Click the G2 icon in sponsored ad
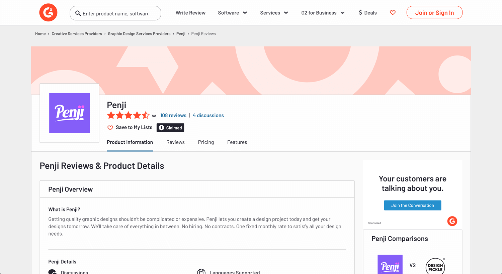The height and width of the screenshot is (274, 502). click(452, 221)
